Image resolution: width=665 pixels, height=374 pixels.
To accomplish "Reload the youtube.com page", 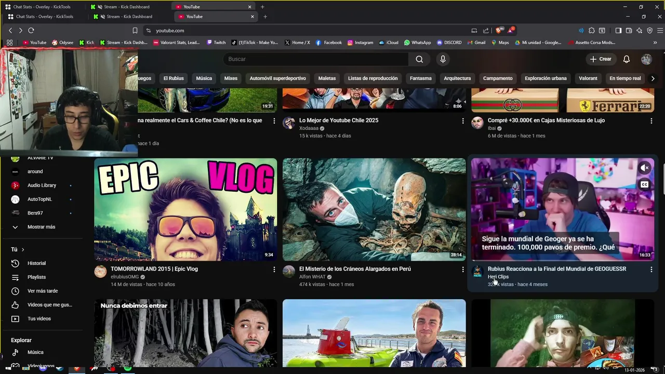I will tap(31, 31).
